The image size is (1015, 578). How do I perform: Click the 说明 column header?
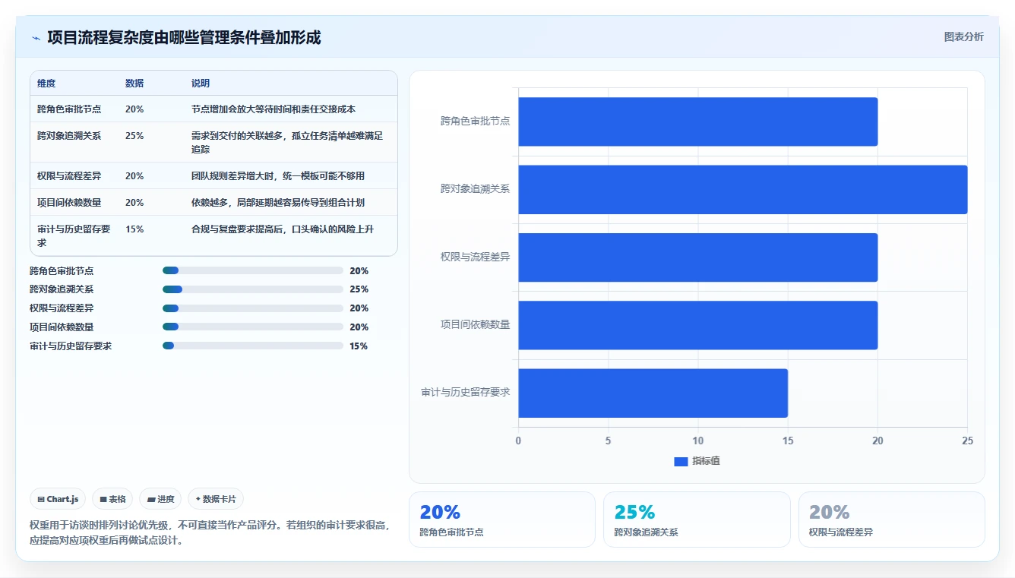201,84
